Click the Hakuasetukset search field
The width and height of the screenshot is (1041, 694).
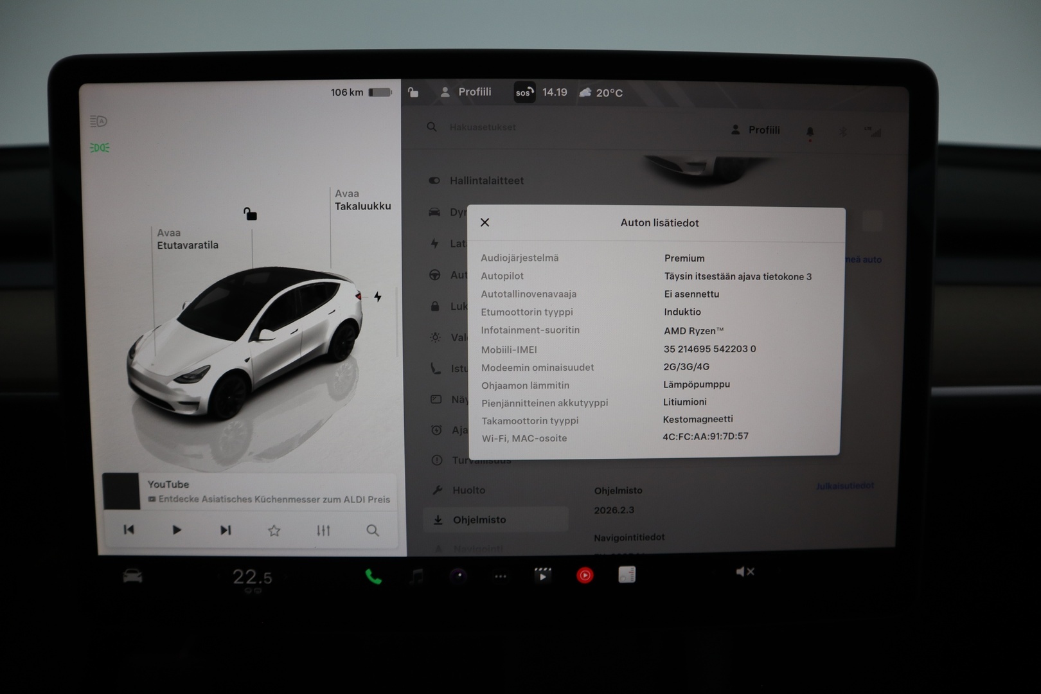tap(481, 127)
